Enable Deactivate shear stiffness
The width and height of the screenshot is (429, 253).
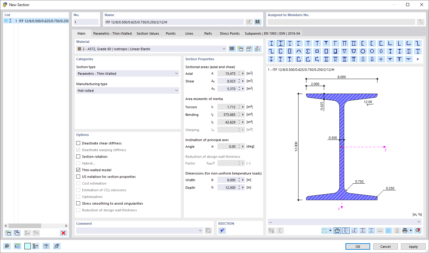78,143
